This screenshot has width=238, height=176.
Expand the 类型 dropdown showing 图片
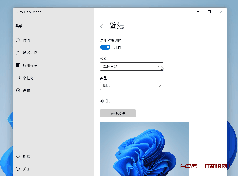pos(131,86)
